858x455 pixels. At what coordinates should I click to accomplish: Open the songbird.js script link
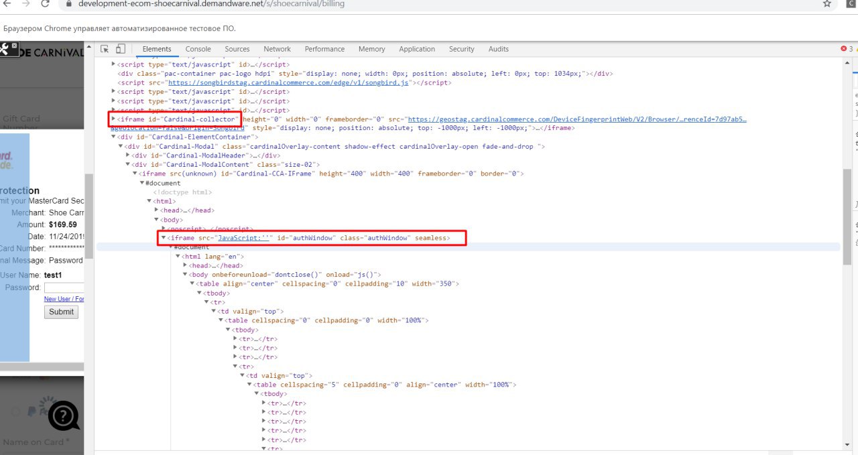tap(288, 82)
